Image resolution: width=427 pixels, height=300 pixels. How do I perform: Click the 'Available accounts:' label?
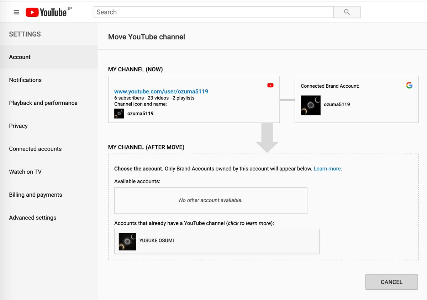[137, 181]
